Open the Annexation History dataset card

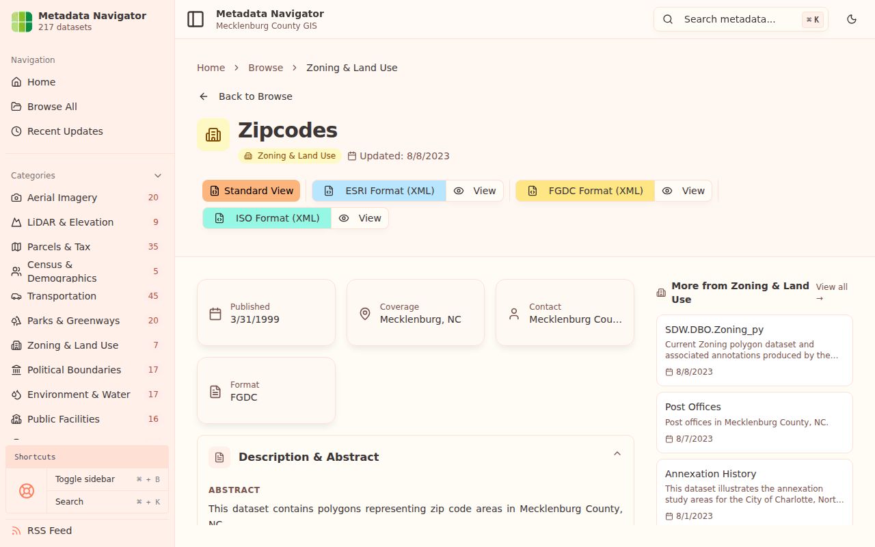coord(755,492)
